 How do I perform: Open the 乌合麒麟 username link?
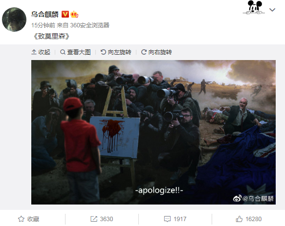pos(44,14)
